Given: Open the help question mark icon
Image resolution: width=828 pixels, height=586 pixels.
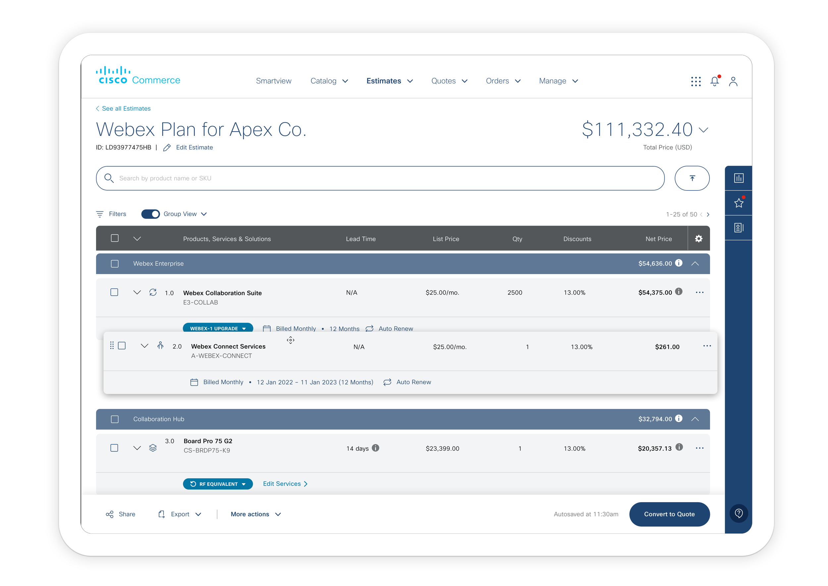Looking at the screenshot, I should pyautogui.click(x=738, y=513).
